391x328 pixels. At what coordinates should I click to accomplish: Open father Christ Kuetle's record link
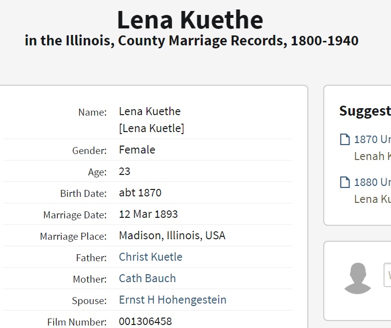point(150,257)
